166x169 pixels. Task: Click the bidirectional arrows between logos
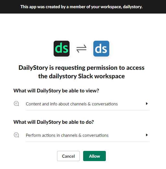pos(81,49)
